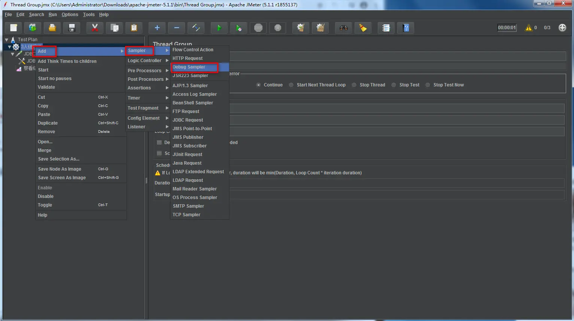
Task: Select the Stop Test Now radio button
Action: point(428,85)
